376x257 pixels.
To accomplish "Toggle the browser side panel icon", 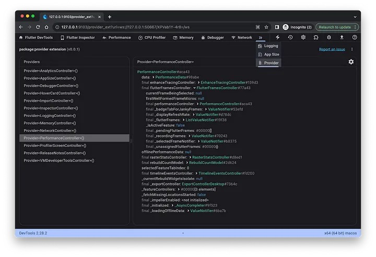I will click(x=277, y=27).
